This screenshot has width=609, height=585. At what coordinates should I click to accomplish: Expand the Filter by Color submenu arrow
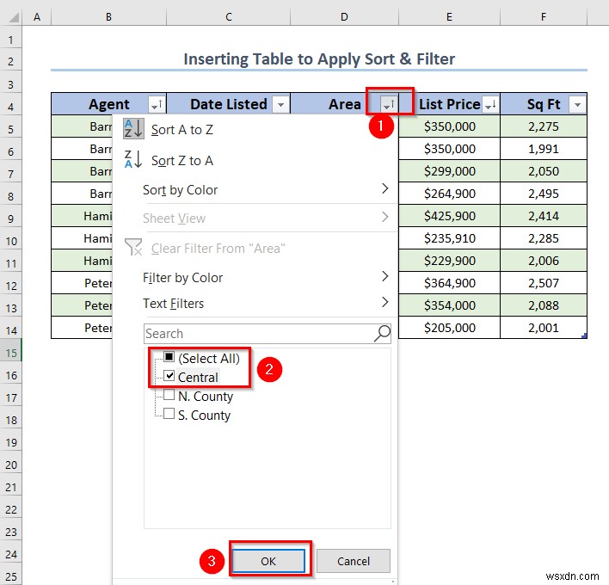tap(384, 276)
